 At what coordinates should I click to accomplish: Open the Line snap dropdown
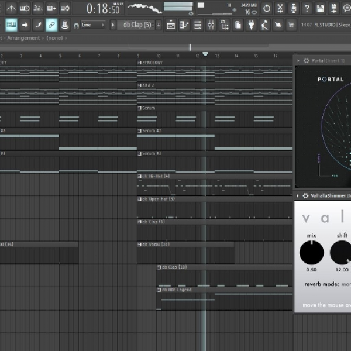(x=92, y=25)
